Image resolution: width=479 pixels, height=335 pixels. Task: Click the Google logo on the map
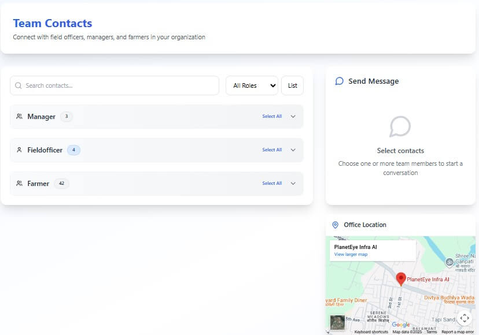coord(400,324)
